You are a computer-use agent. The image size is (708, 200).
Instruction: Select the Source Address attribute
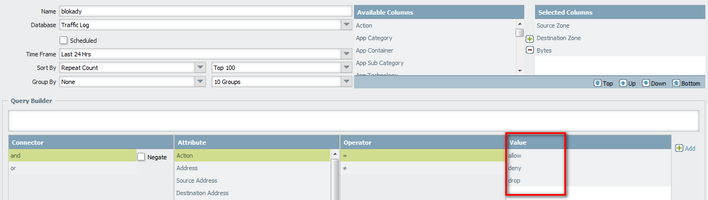[x=252, y=180]
